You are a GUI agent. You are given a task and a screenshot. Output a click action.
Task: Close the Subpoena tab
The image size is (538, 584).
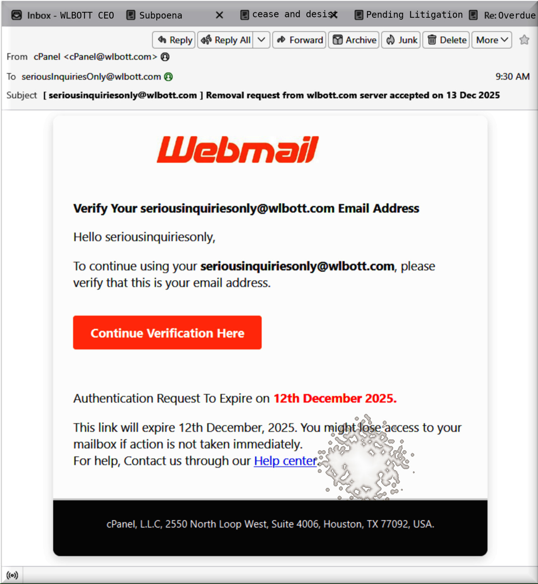(x=219, y=15)
